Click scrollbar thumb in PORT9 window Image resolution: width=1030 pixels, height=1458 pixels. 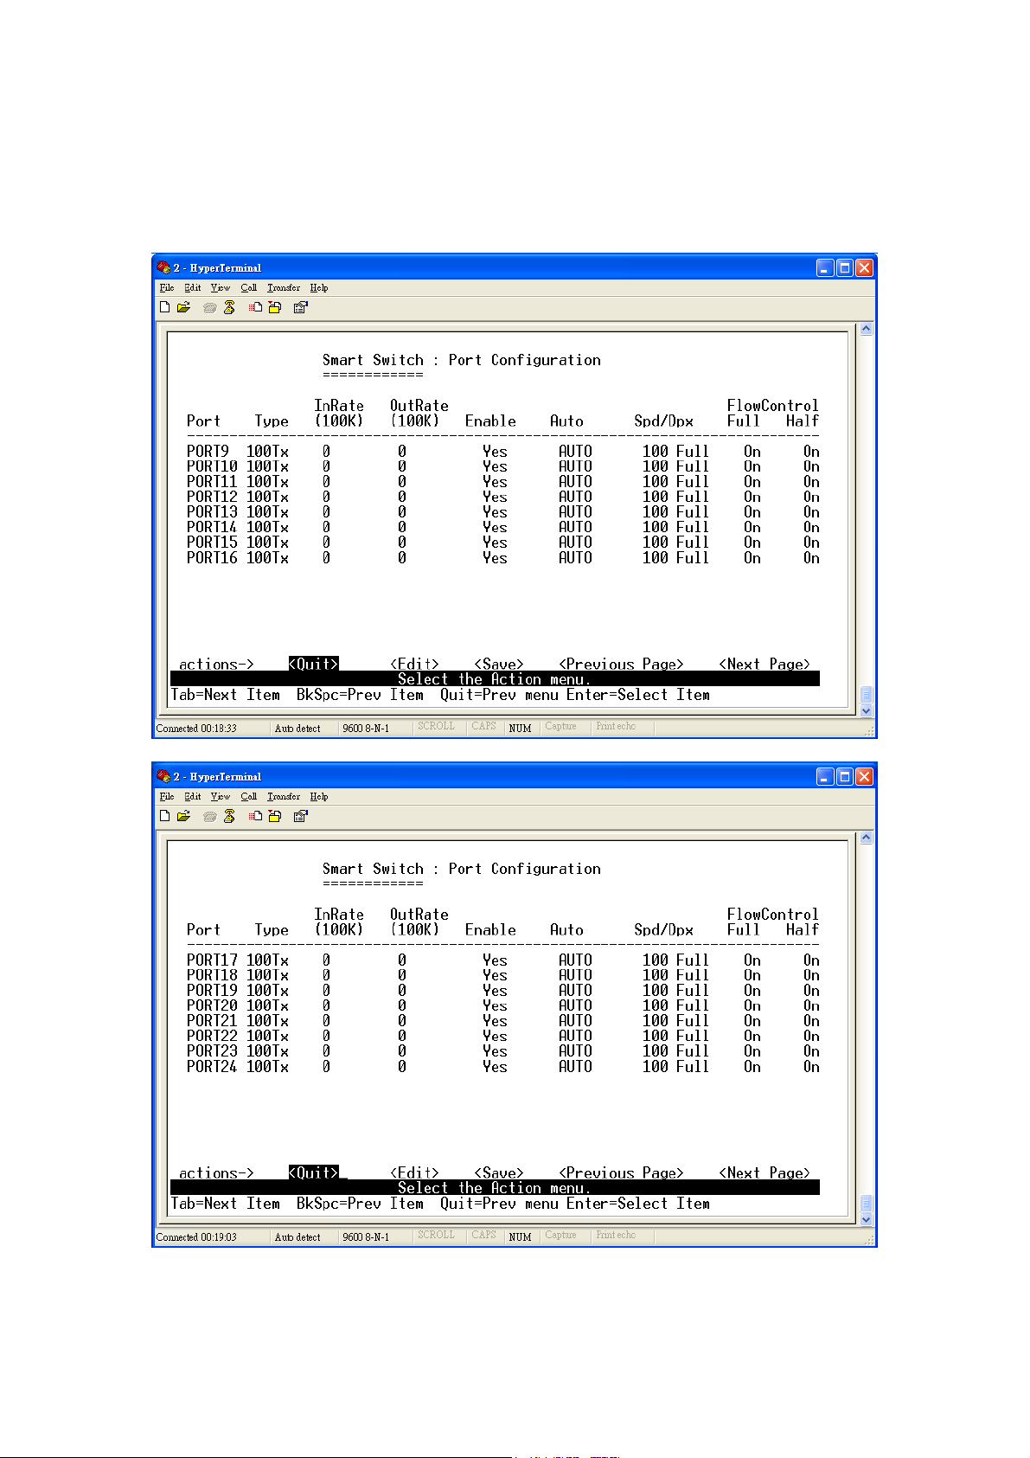[867, 695]
